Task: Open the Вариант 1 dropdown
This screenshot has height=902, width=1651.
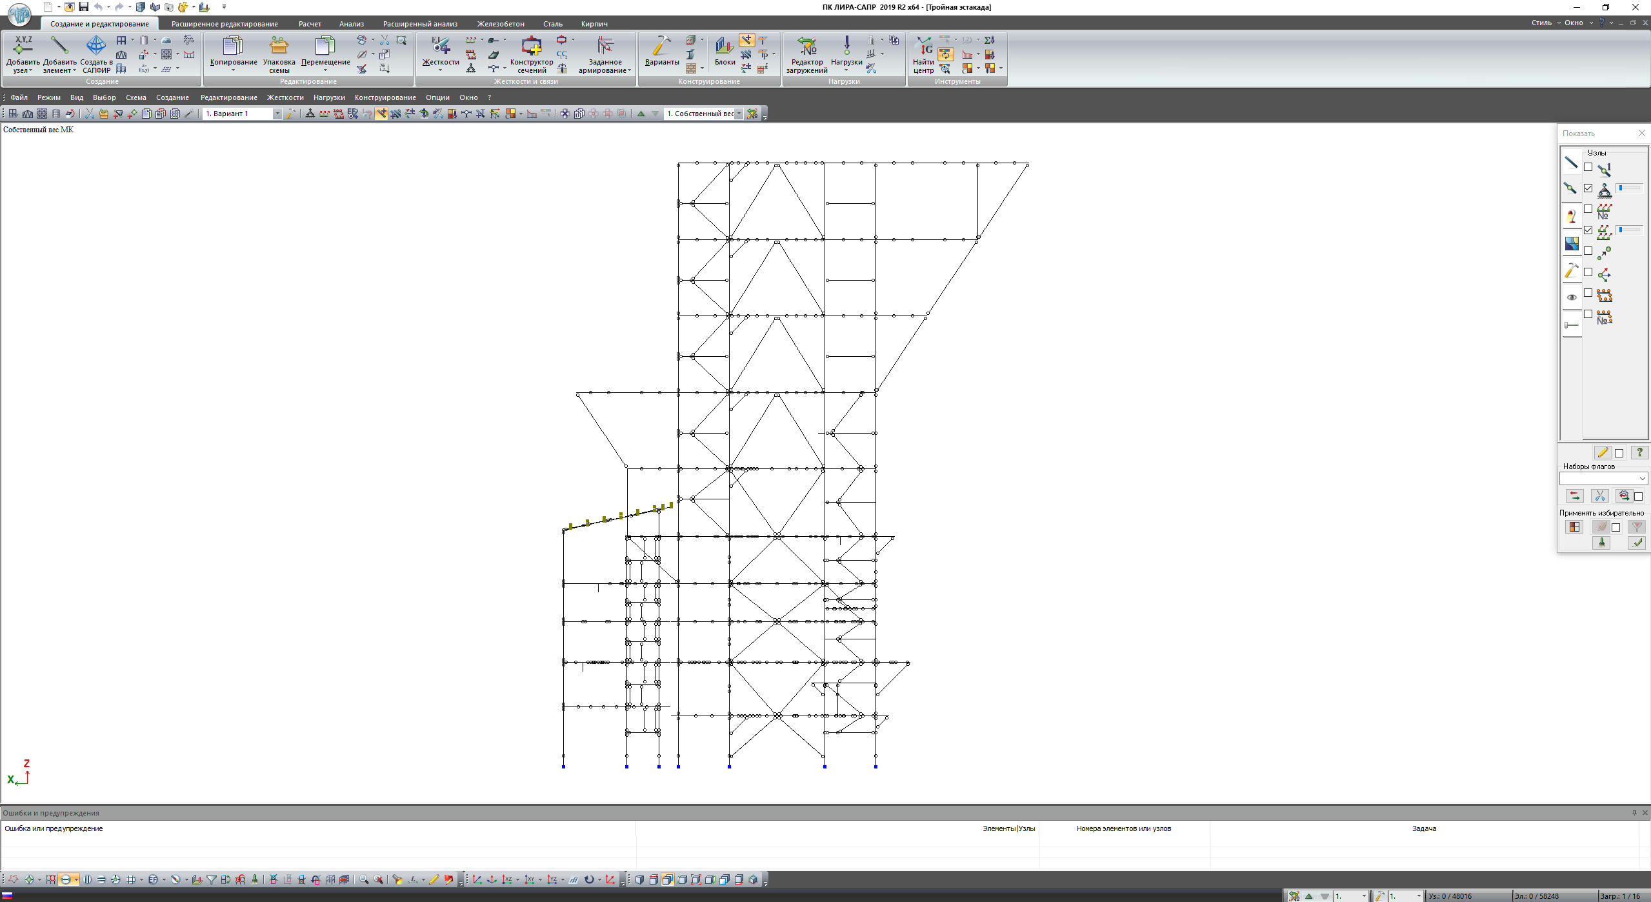Action: (277, 114)
